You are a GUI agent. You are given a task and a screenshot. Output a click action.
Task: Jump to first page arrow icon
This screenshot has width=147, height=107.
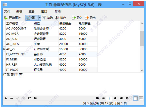click(97, 98)
